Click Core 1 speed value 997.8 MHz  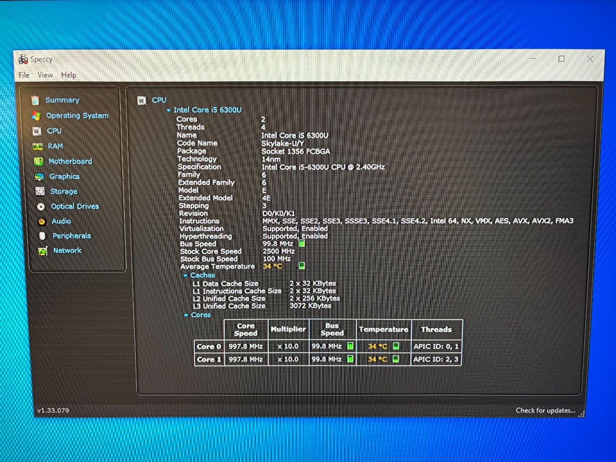tap(246, 359)
